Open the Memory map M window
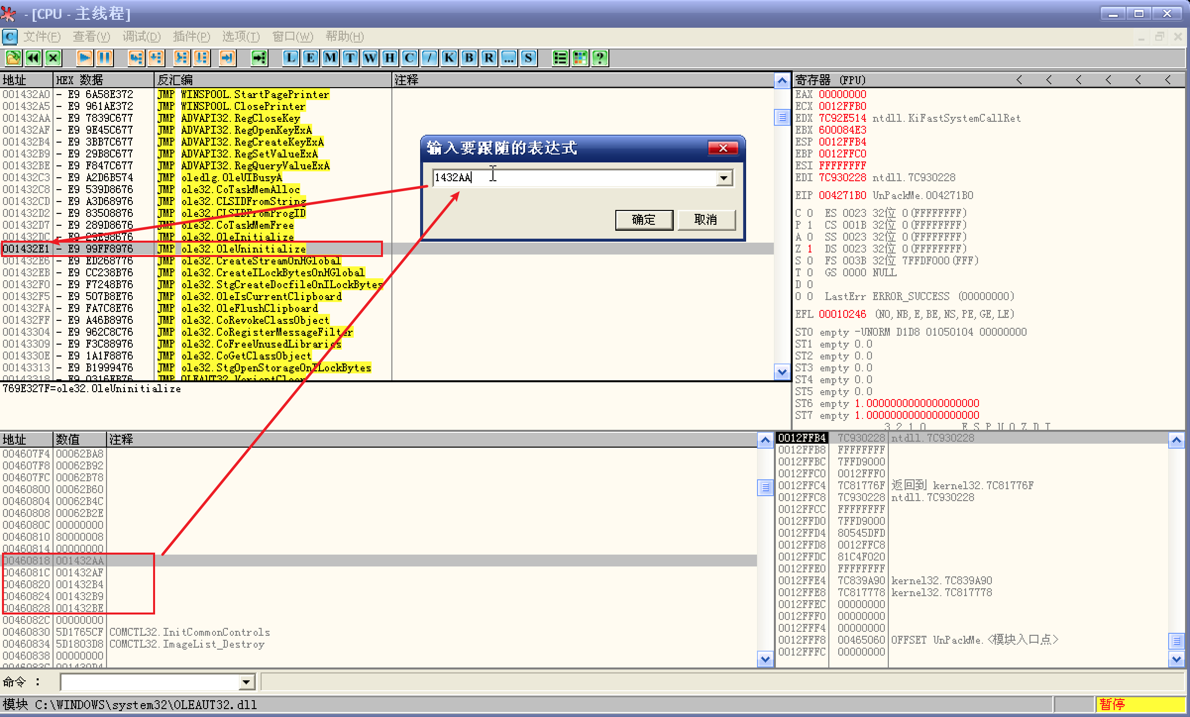Screen dimensions: 1190x717 point(330,58)
